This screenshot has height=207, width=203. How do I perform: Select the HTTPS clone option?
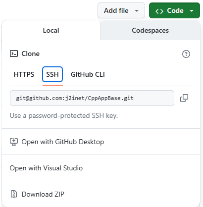tap(24, 74)
